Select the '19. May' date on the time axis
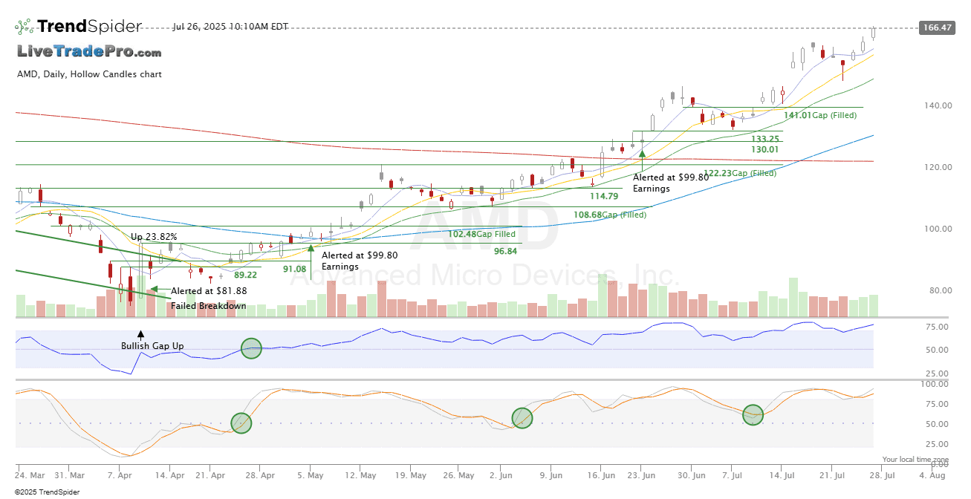This screenshot has height=499, width=971. (412, 475)
